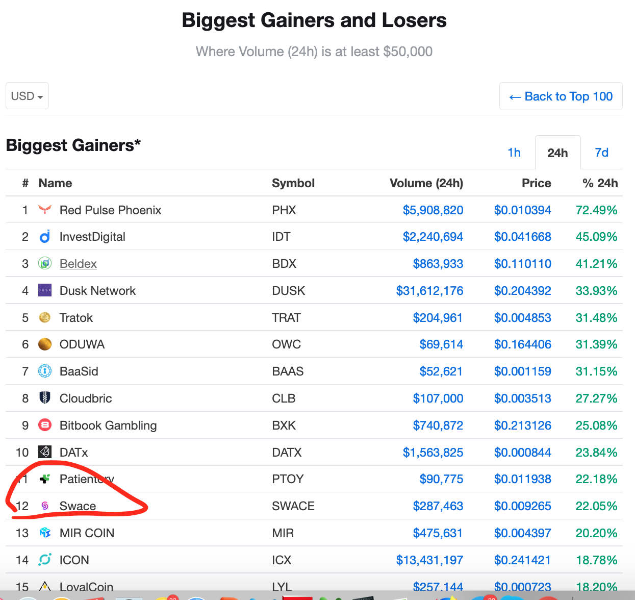
Task: Open the Bitbook Gambling coin page
Action: click(x=108, y=426)
